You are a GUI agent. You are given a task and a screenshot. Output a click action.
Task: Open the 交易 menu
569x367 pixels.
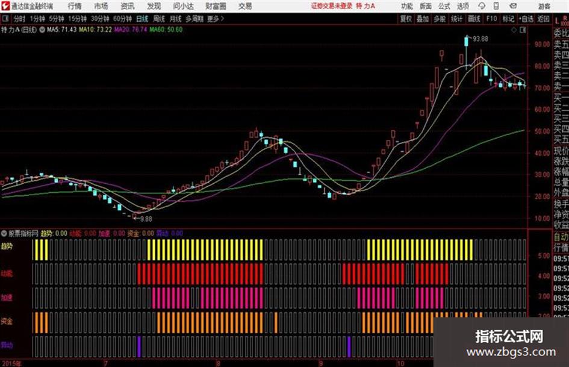coord(245,6)
